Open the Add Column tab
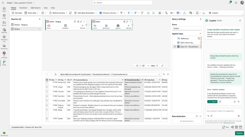The image size is (245, 137). coord(35,8)
